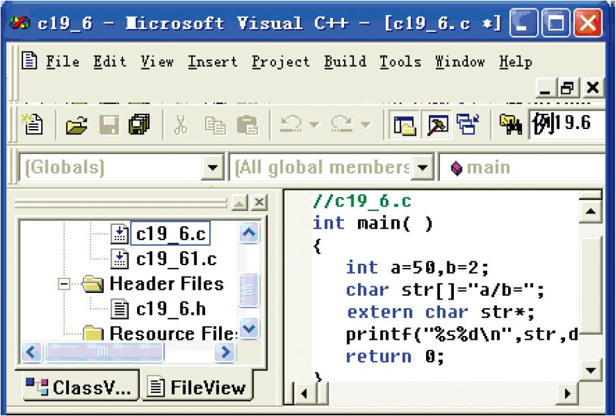Click the code editor scroll right arrow

coord(567,393)
